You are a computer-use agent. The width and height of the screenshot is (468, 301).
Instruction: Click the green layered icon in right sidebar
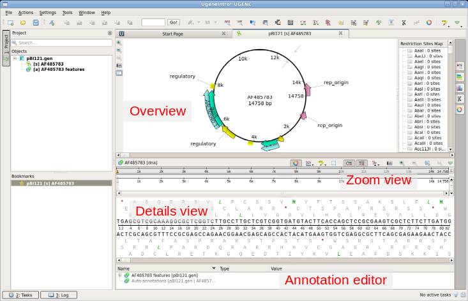459,77
